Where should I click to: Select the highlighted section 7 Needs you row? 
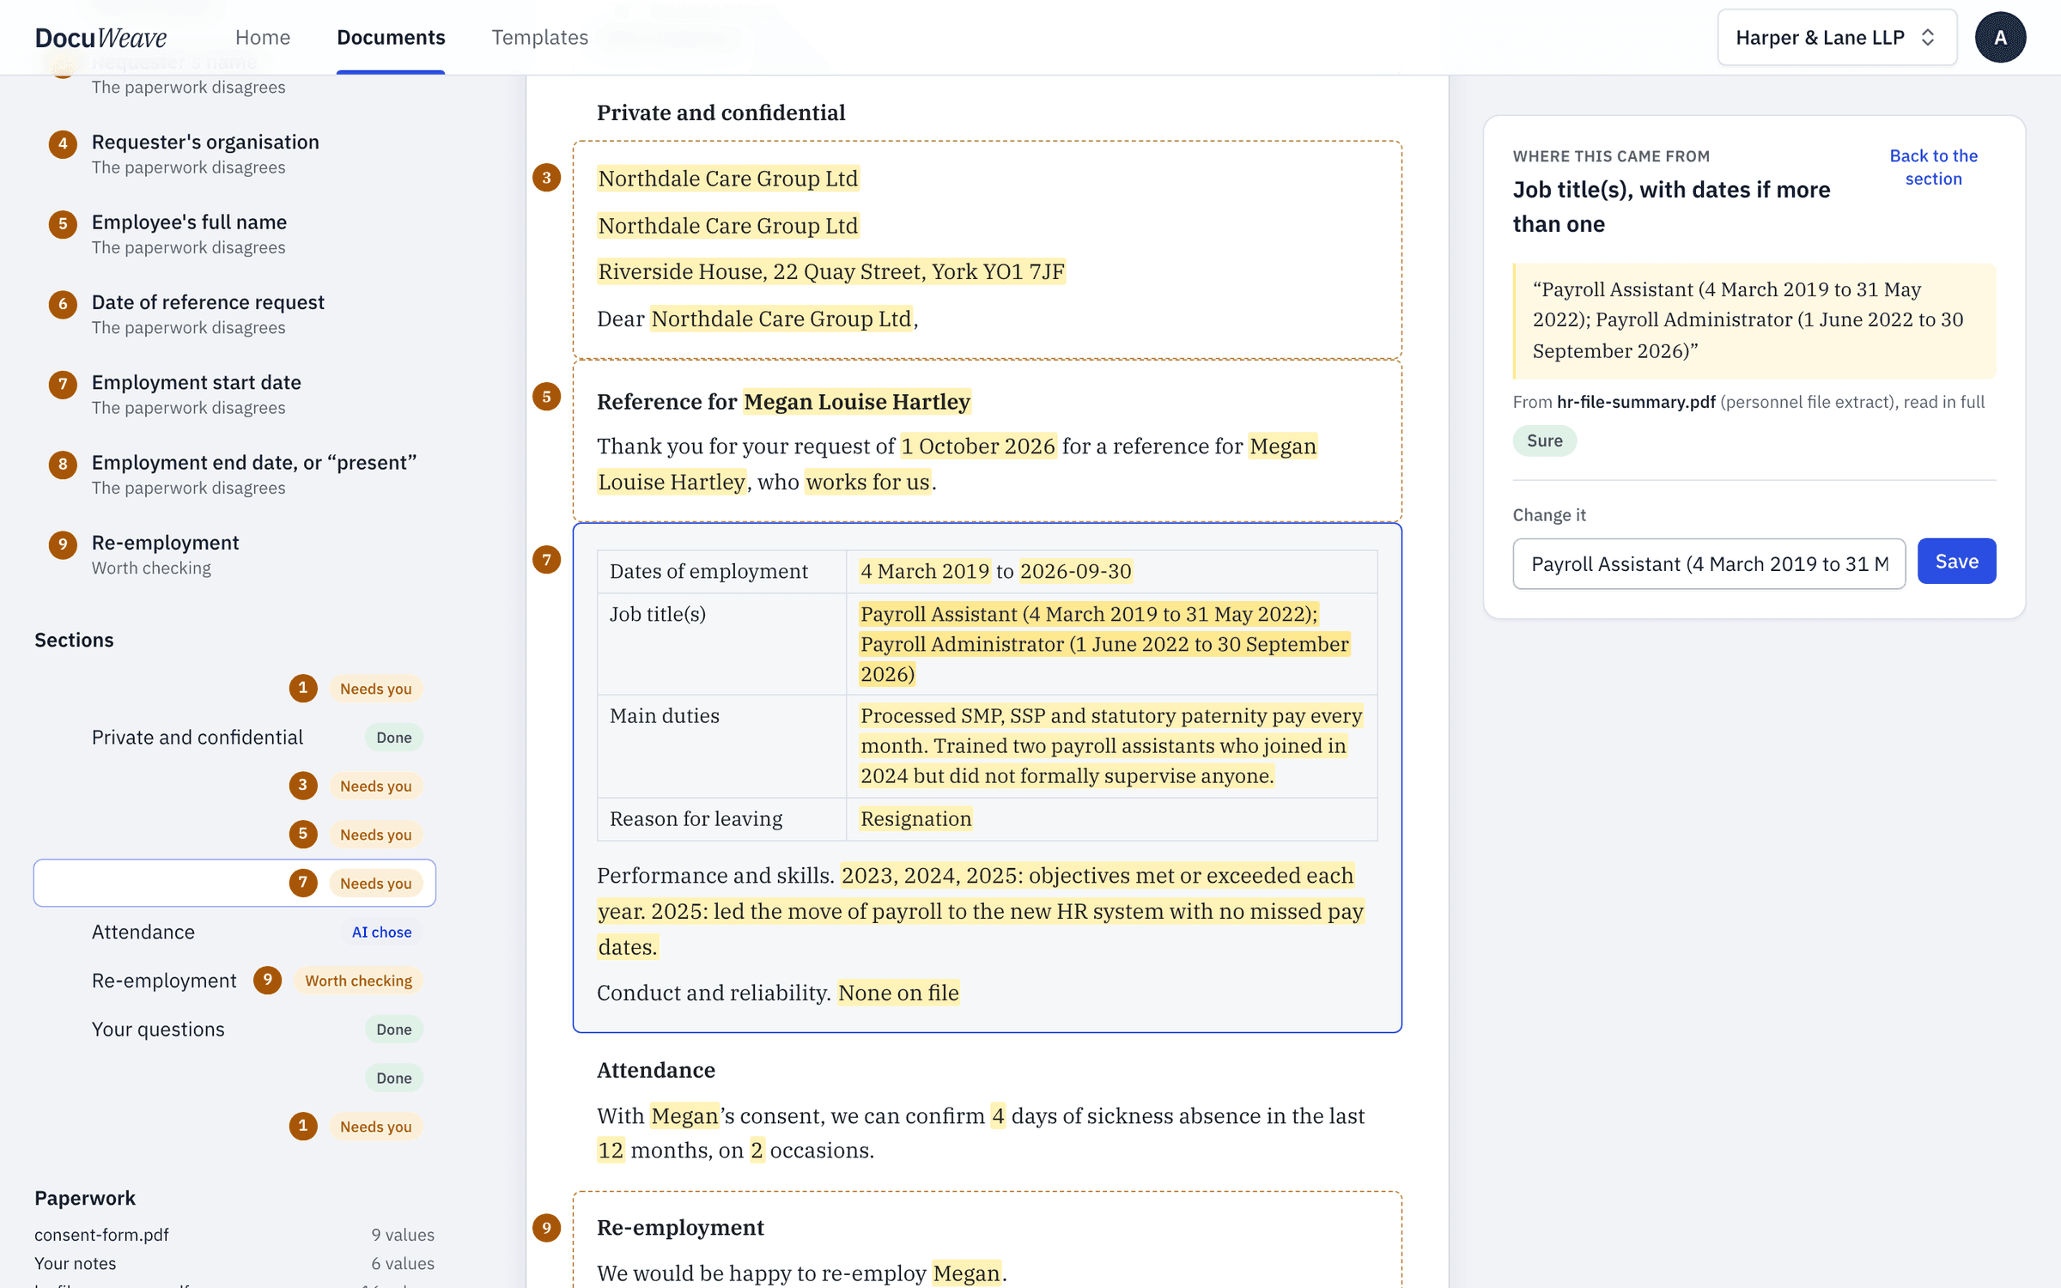coord(234,883)
